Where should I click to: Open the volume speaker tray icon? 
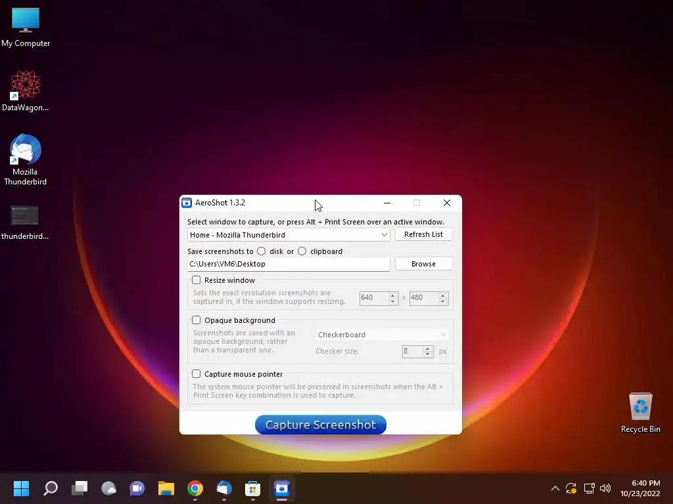click(x=605, y=488)
